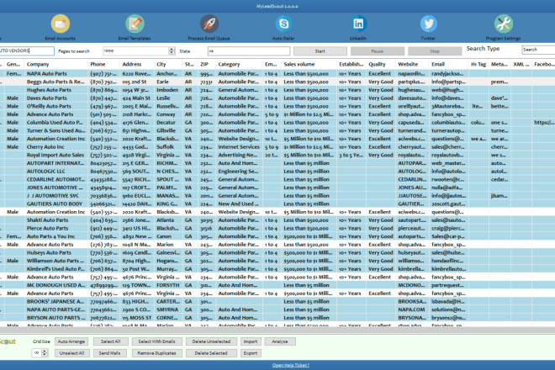
Task: Click the Unselect All button
Action: [71, 353]
